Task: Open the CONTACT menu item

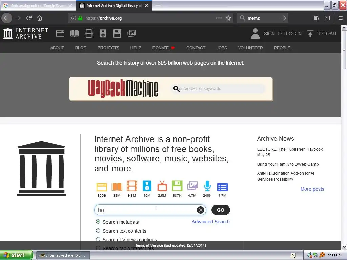Action: [196, 48]
